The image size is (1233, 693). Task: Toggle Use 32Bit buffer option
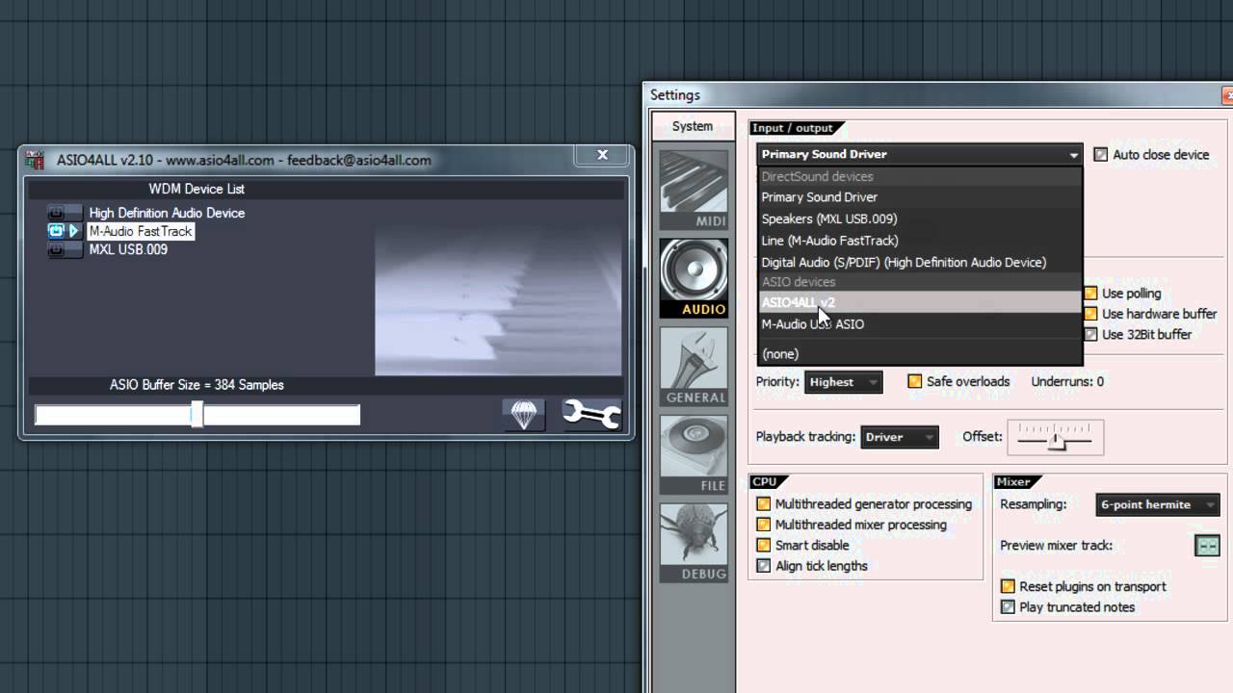coord(1091,334)
